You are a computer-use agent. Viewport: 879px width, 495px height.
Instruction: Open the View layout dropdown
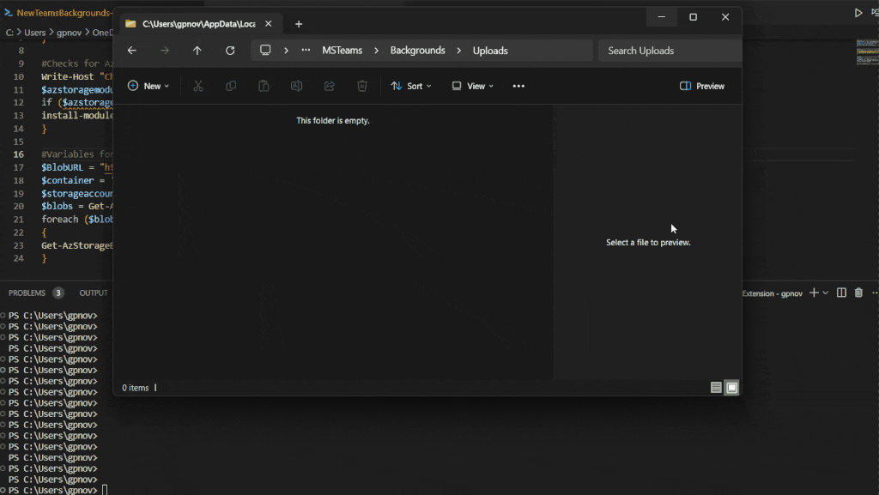pyautogui.click(x=472, y=86)
